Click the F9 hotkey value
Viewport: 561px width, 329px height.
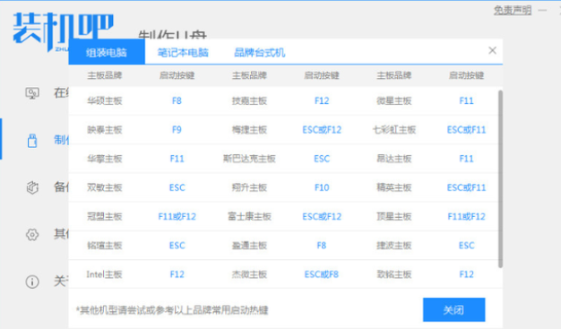coord(177,130)
